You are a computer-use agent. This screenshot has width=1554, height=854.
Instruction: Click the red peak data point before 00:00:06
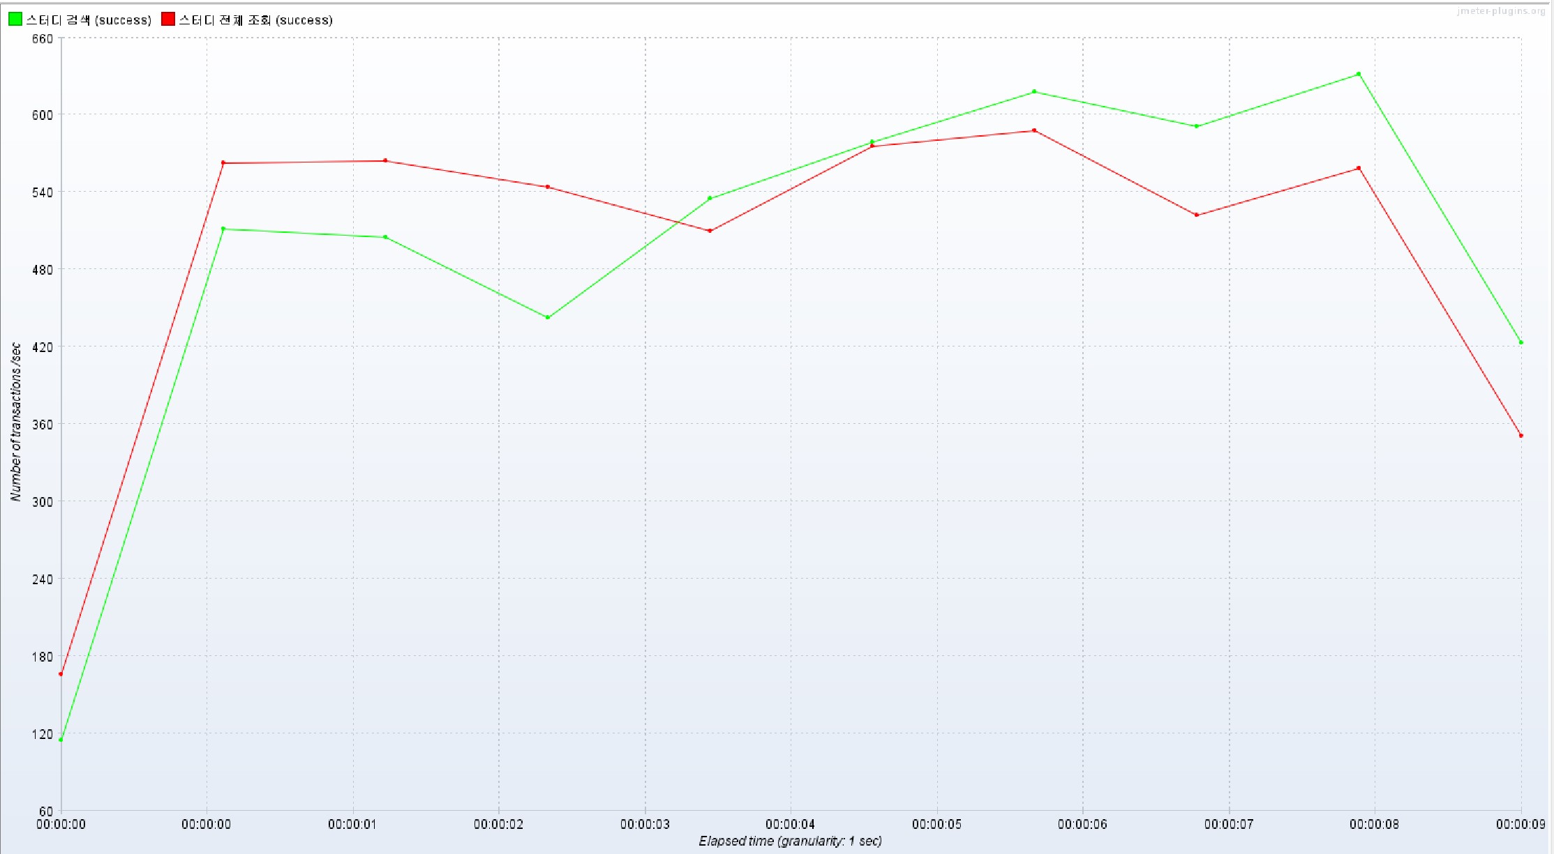[1034, 130]
